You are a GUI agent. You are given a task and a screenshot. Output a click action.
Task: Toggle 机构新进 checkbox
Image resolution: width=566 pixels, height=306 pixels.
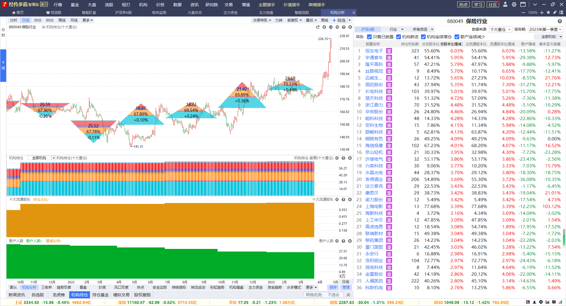399,37
